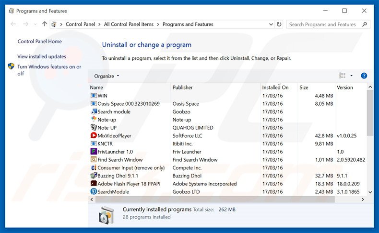Select the Oasis Space 000.323010269 entry
The width and height of the screenshot is (379, 233).
(x=129, y=104)
